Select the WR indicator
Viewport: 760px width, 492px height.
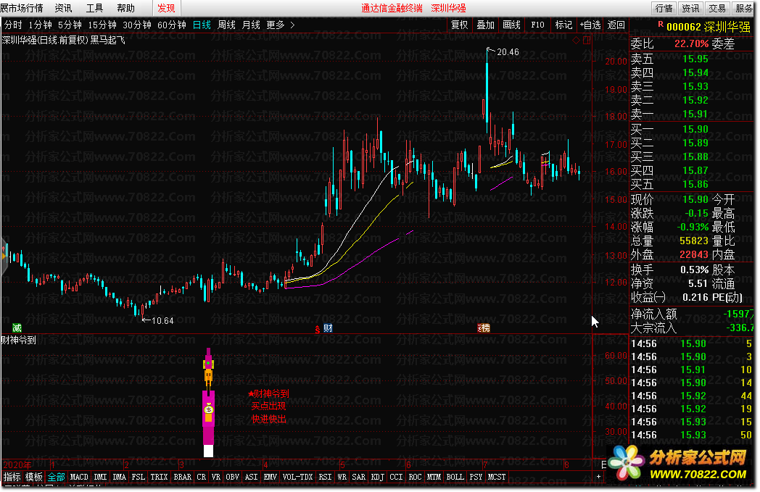tap(342, 477)
